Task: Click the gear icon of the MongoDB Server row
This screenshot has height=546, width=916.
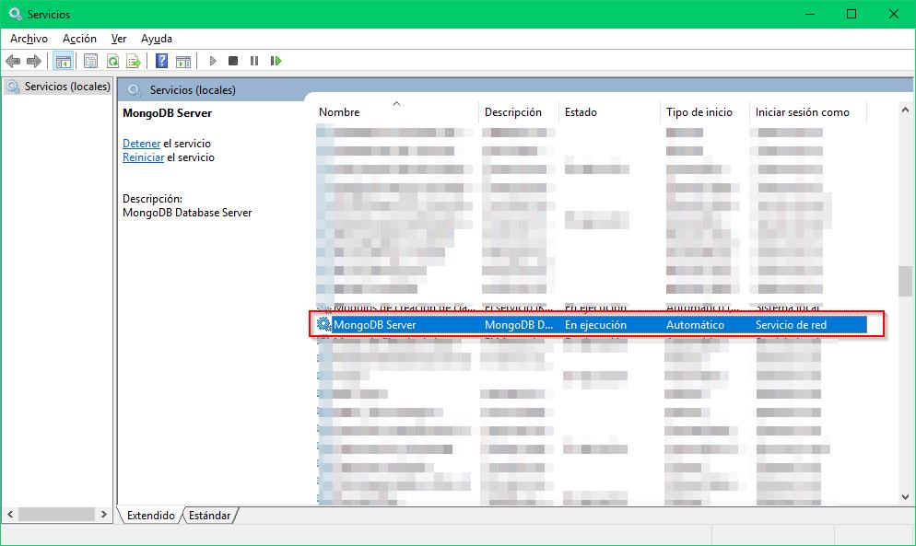Action: [323, 324]
